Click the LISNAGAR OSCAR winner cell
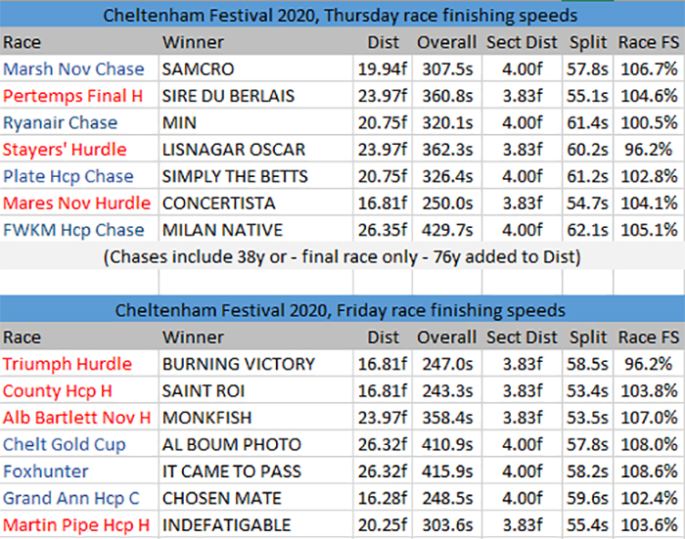 click(x=234, y=150)
